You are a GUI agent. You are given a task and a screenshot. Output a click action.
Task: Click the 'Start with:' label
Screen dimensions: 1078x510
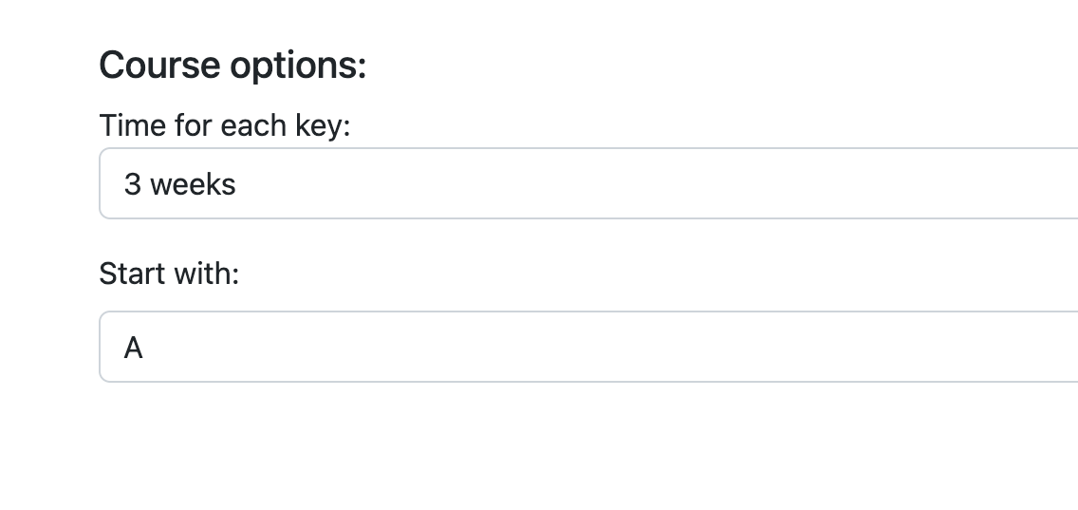170,274
